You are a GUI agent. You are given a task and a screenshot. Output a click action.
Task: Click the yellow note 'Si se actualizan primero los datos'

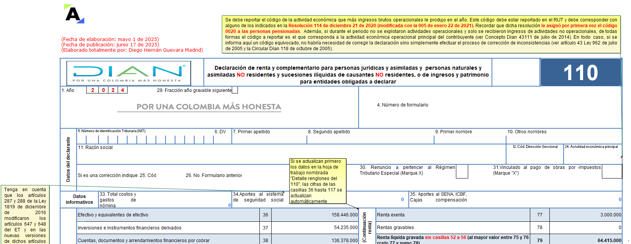318,181
